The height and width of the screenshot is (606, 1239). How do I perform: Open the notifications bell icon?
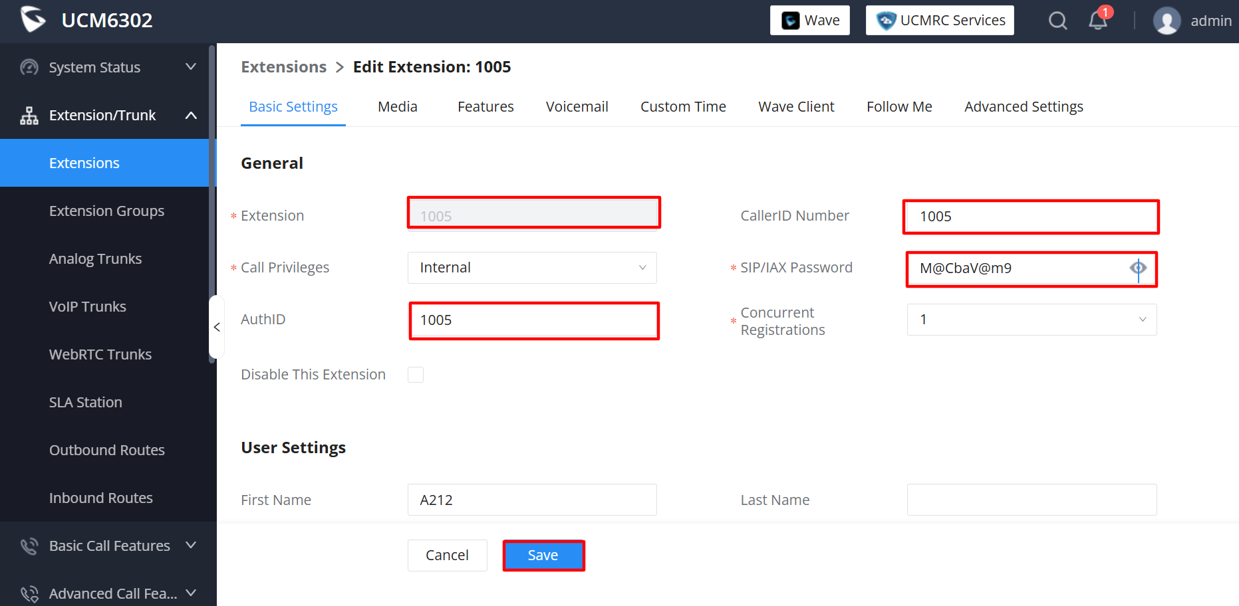1098,21
